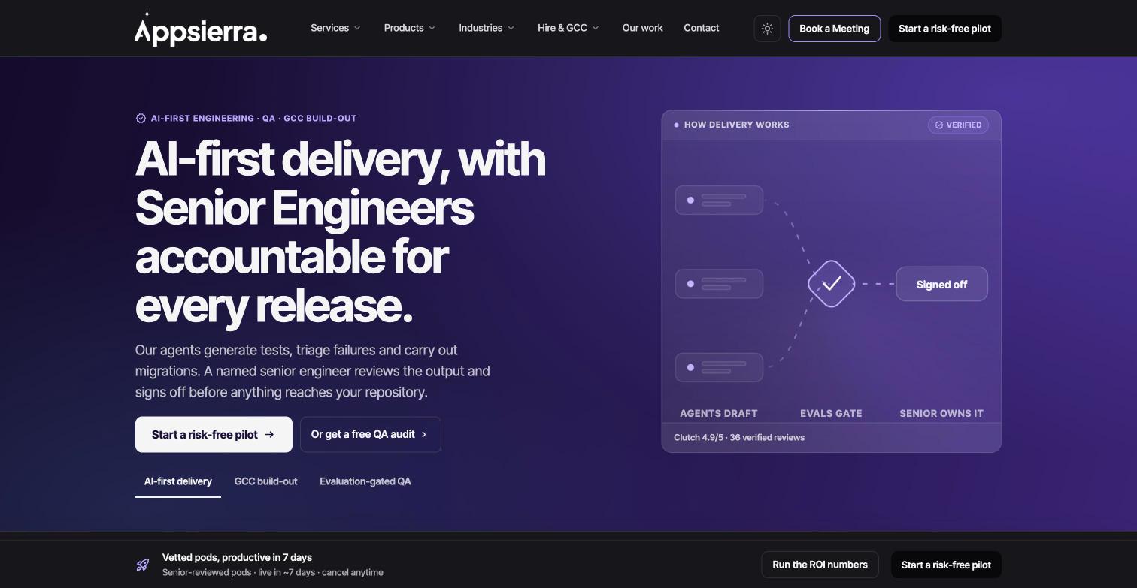This screenshot has width=1137, height=588.
Task: Click Vetted pods, productive in 7 days text
Action: click(x=237, y=557)
